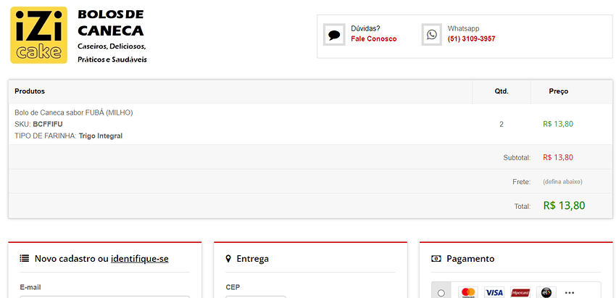Screen dimensions: 616x298
Task: Click the Hipercard payment icon
Action: click(520, 292)
